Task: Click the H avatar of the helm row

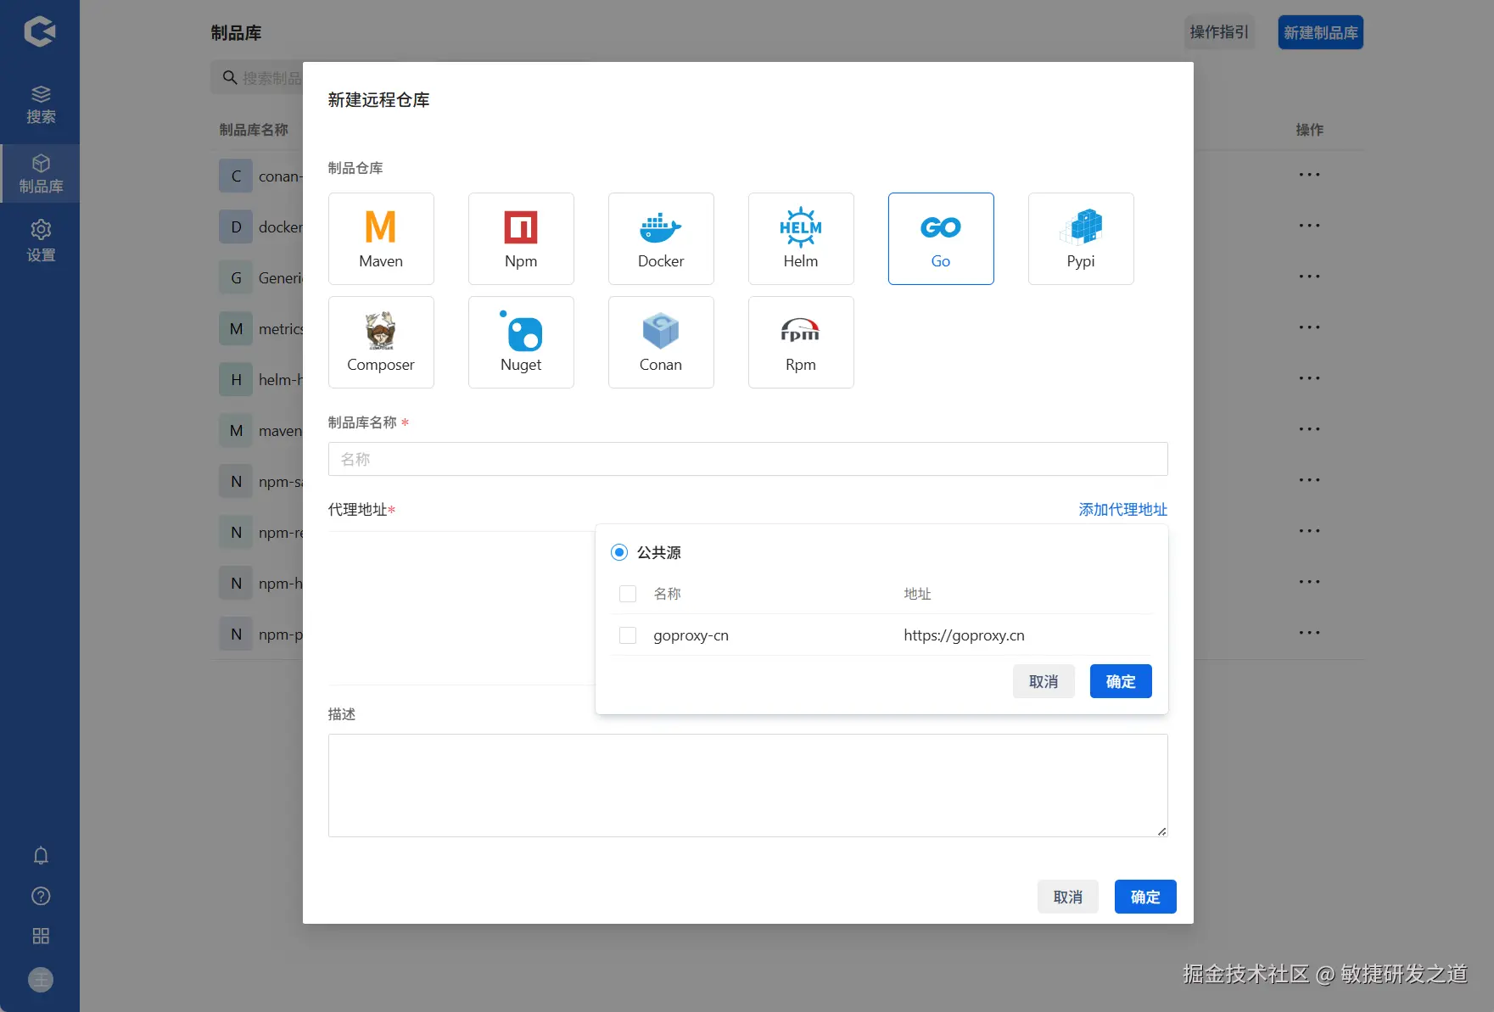Action: [x=236, y=379]
